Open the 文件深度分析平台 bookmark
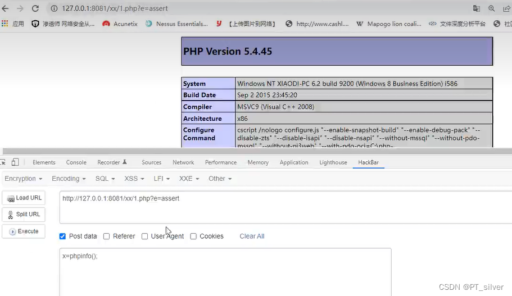This screenshot has width=512, height=296. point(457,24)
